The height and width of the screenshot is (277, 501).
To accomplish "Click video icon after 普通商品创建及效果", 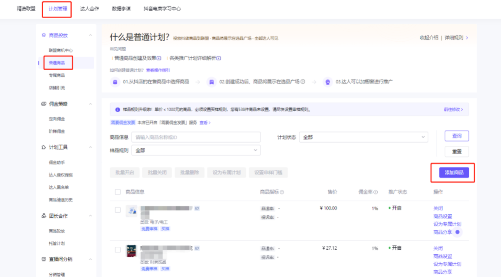I will 159,58.
